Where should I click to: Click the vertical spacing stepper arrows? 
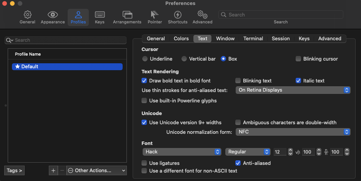coord(347,152)
